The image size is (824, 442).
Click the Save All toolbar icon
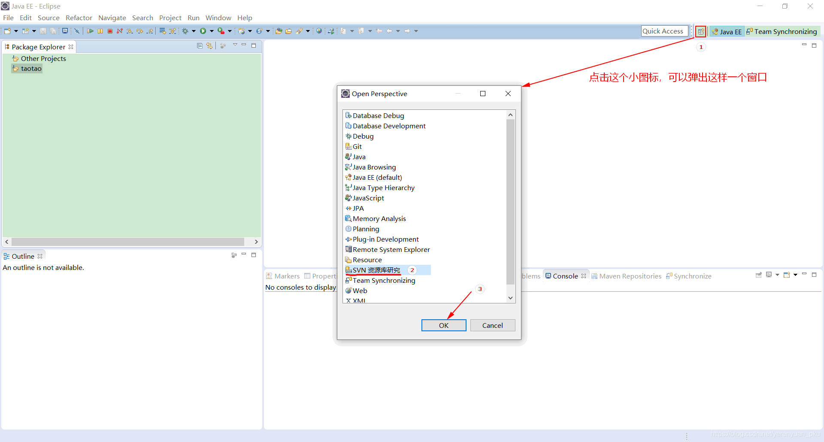pos(53,31)
